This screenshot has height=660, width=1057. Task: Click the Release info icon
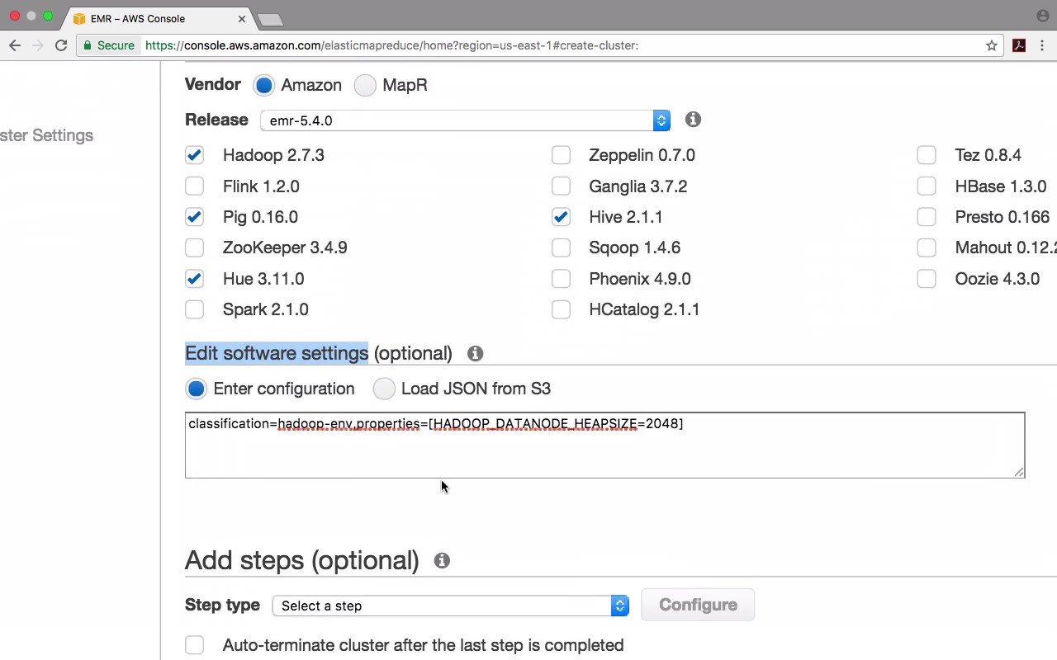coord(693,120)
